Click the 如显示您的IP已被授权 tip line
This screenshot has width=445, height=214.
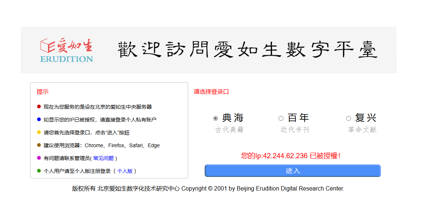pos(100,120)
